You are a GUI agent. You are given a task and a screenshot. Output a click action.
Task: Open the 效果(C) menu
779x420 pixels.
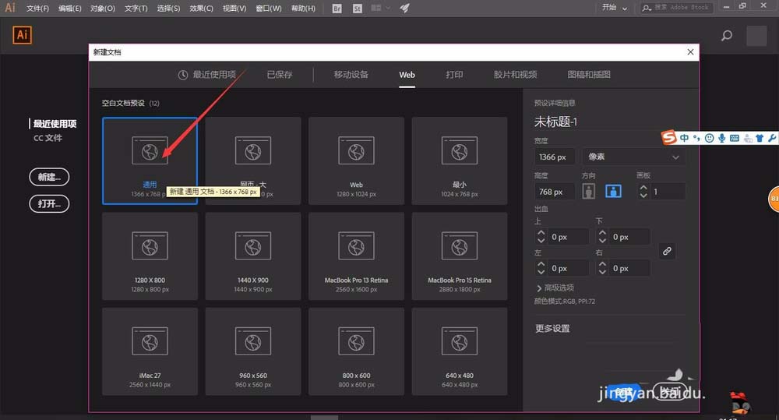coord(201,9)
